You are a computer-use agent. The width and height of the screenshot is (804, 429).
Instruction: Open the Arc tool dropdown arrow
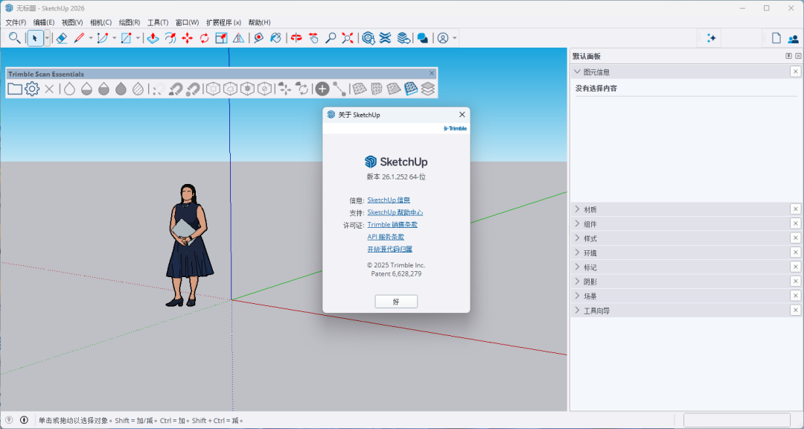tap(115, 38)
